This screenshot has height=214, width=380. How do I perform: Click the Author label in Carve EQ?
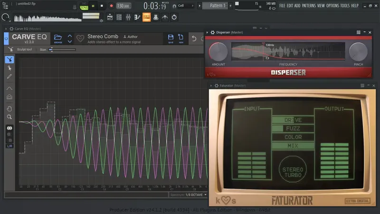130,37
